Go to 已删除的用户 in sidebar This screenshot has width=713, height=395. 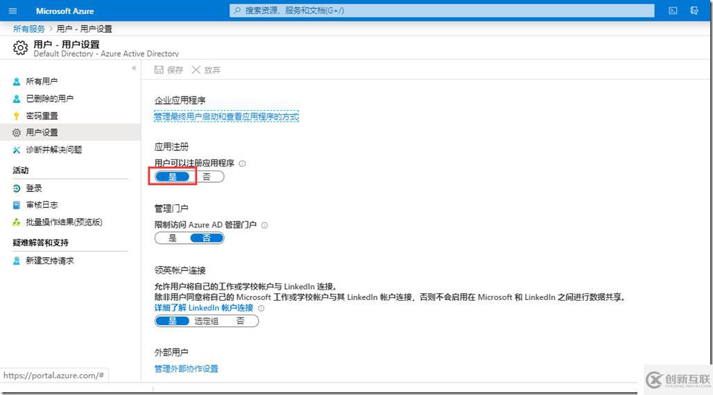(49, 98)
